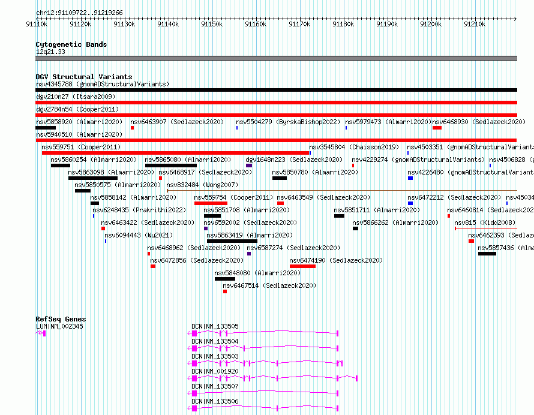Click the DCN|NM_133503 transcript label
Screen dimensions: 534x415
[215, 356]
